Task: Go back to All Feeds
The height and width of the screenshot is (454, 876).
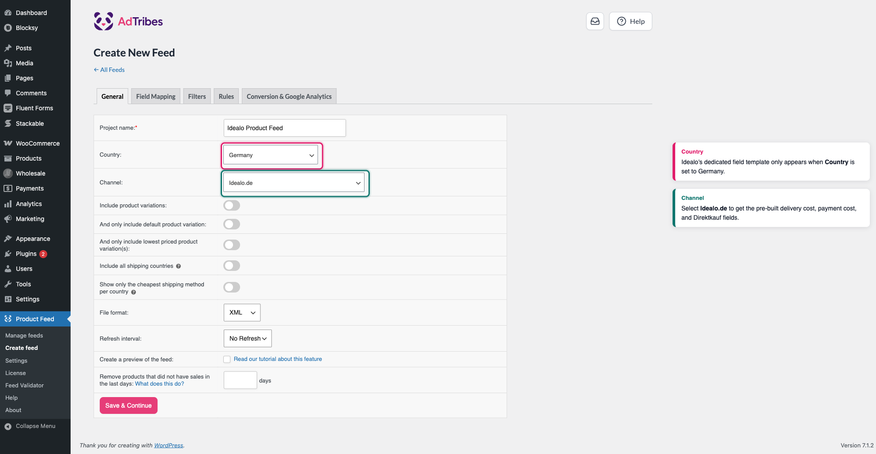Action: [x=109, y=70]
